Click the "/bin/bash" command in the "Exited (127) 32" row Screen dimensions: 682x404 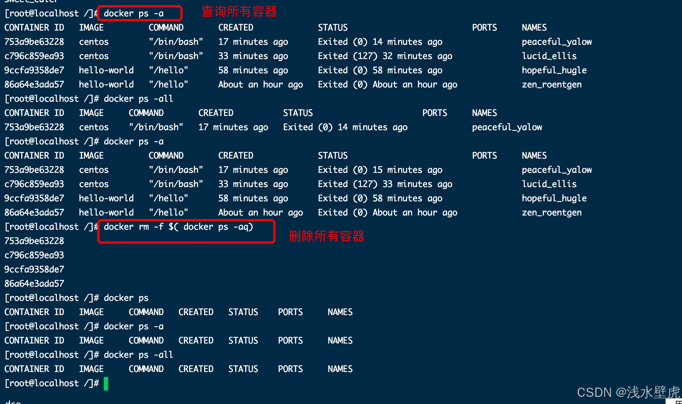pyautogui.click(x=176, y=56)
